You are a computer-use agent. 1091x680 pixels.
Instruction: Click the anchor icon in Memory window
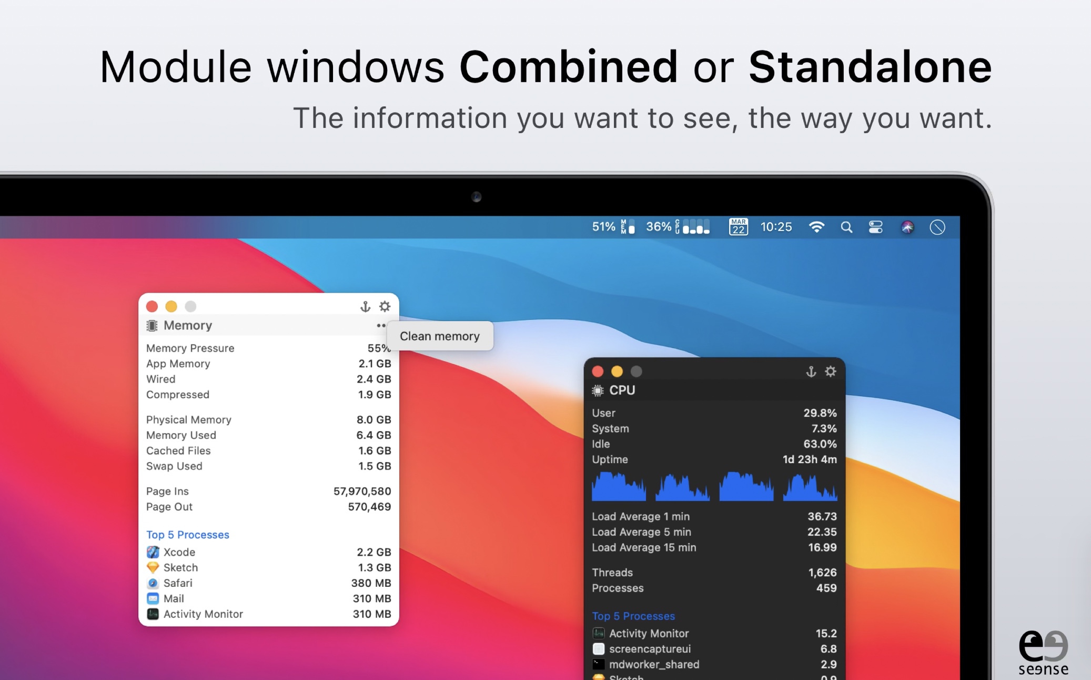pos(365,306)
